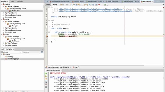Jump to Previous Bookmark icon
Screen dimensions: 165x92
pyautogui.click(x=85, y=5)
